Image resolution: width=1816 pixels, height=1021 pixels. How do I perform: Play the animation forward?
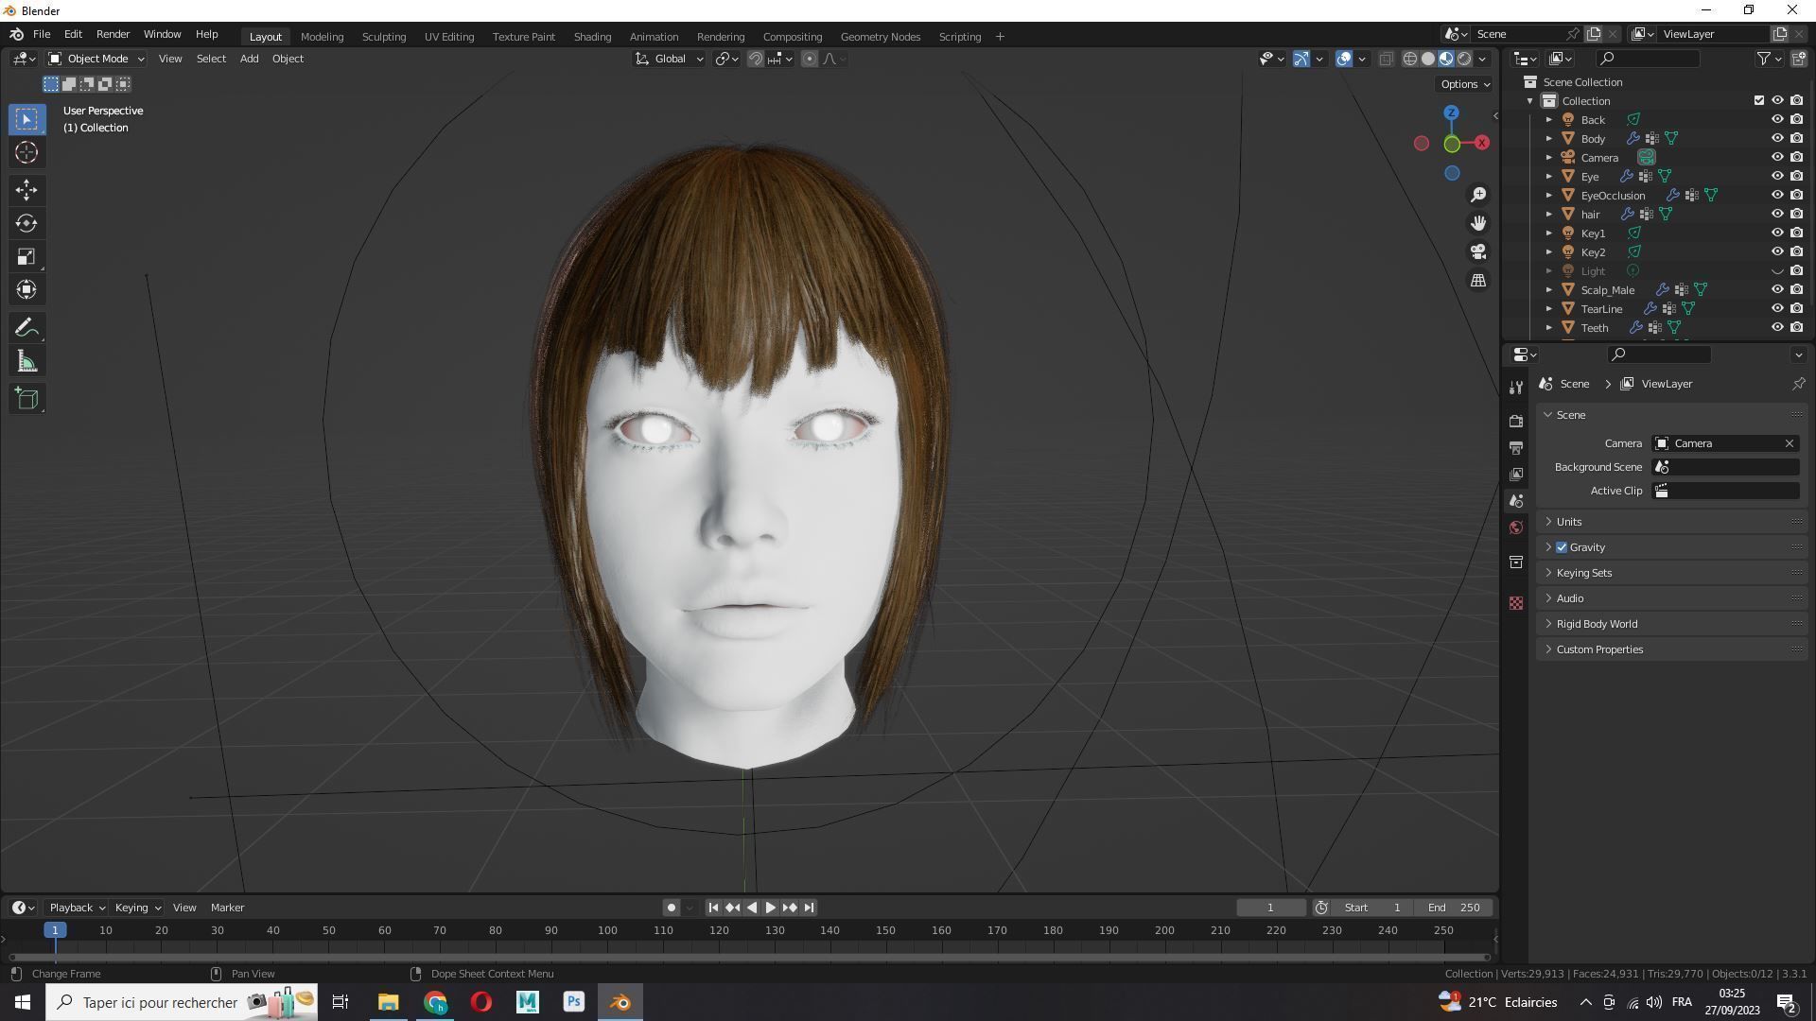(770, 908)
